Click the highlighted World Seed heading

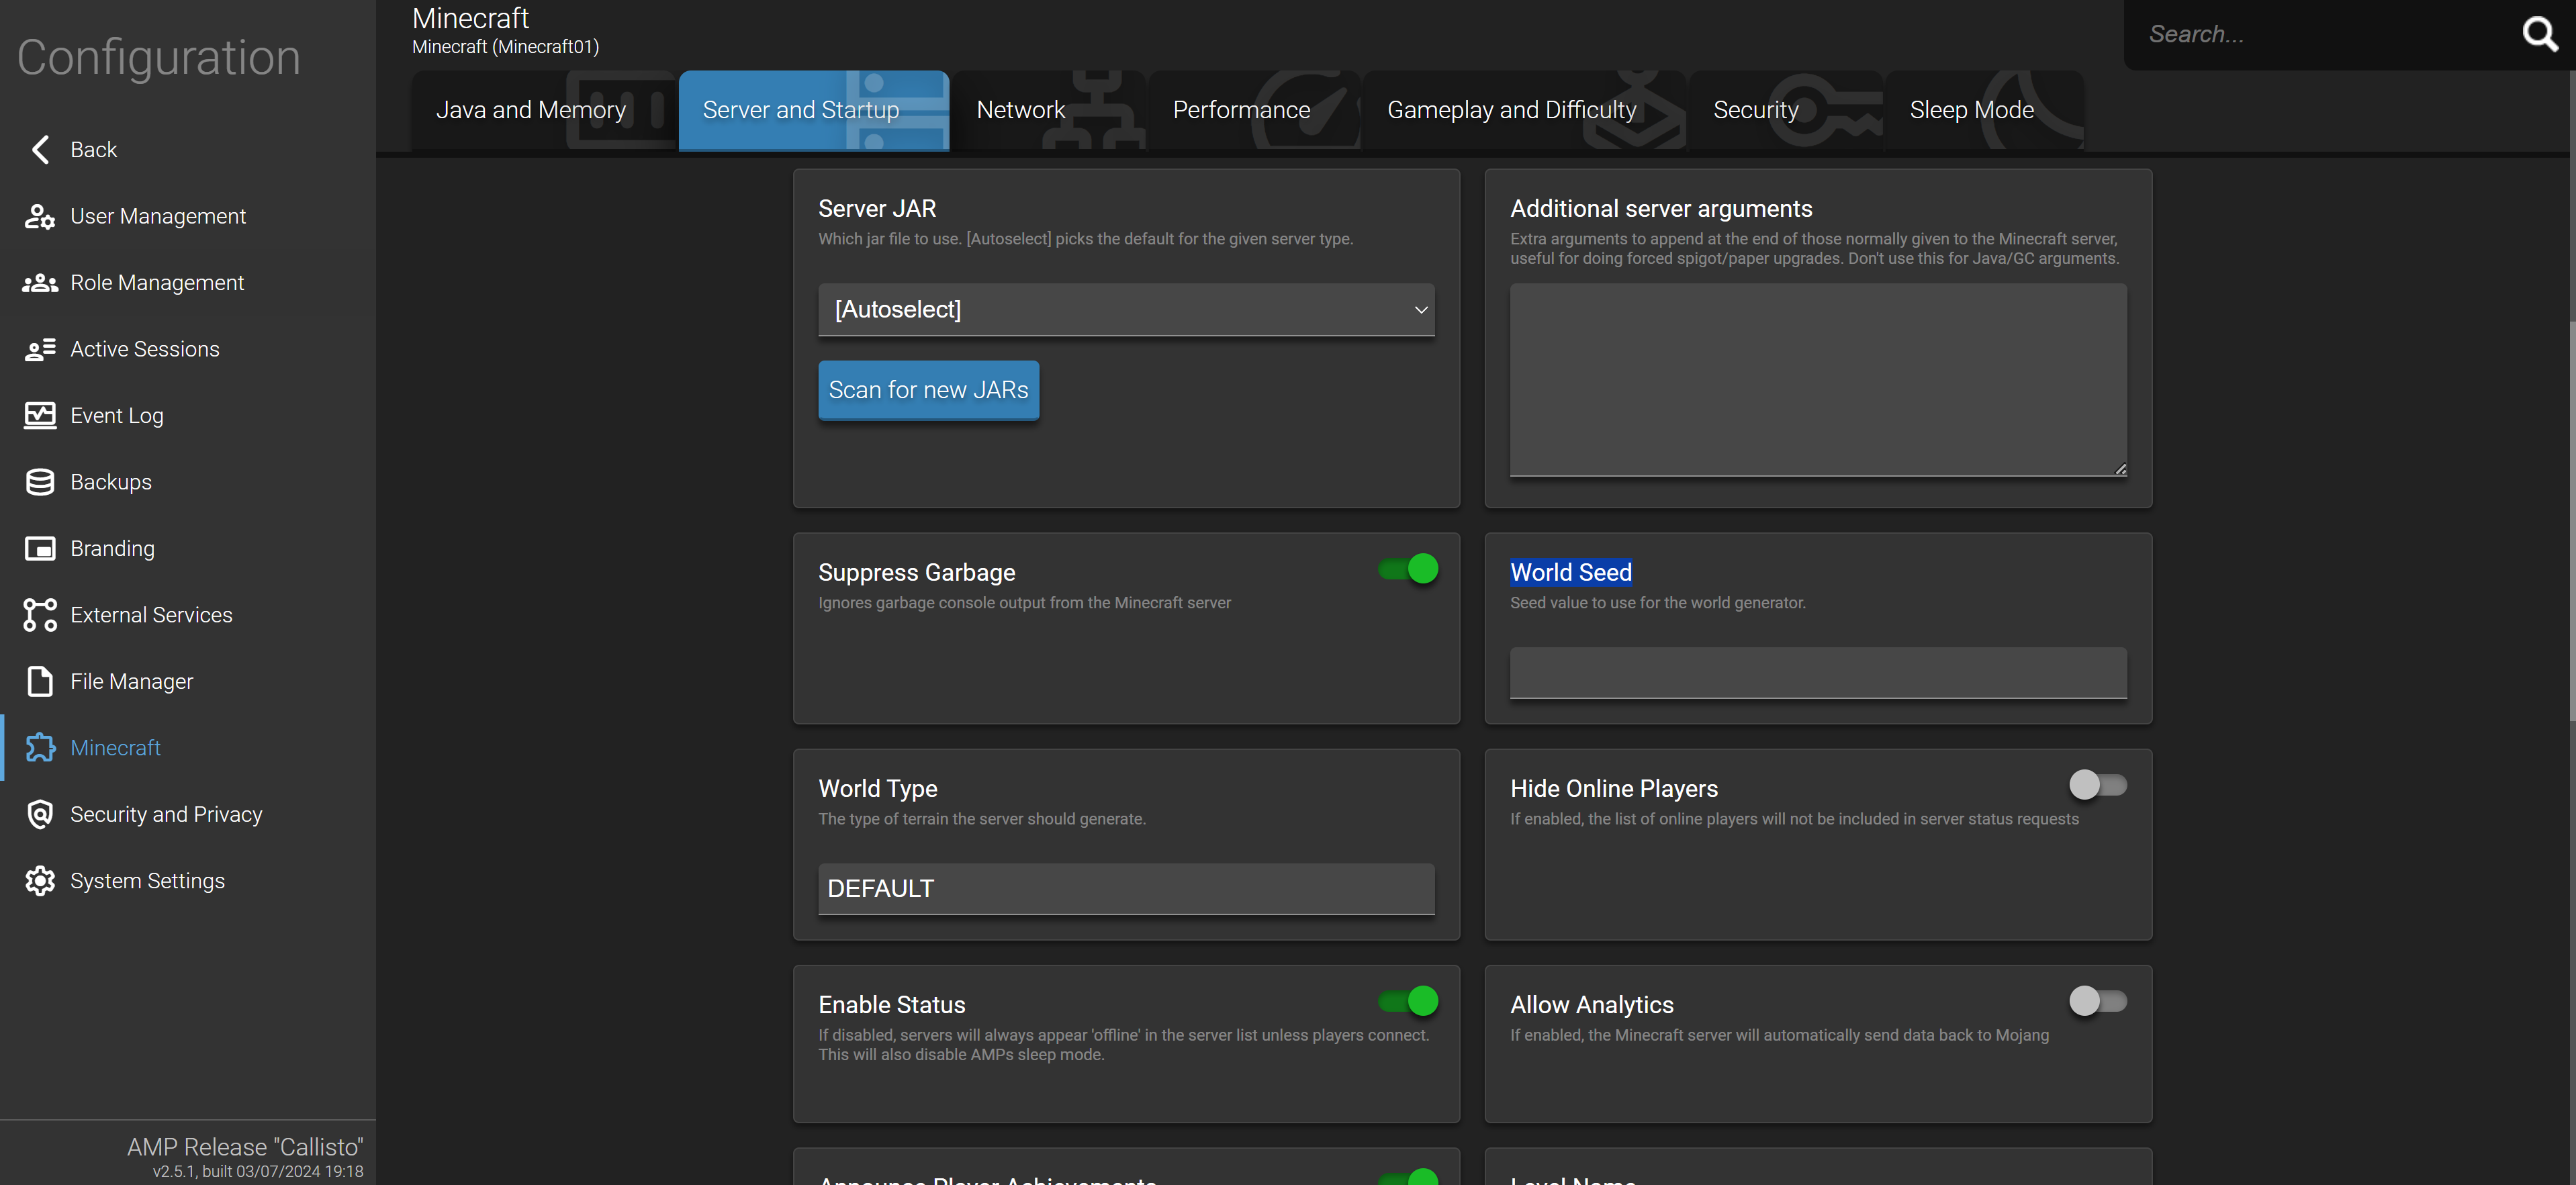click(x=1571, y=572)
